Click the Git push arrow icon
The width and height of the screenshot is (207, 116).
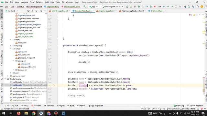172,6
